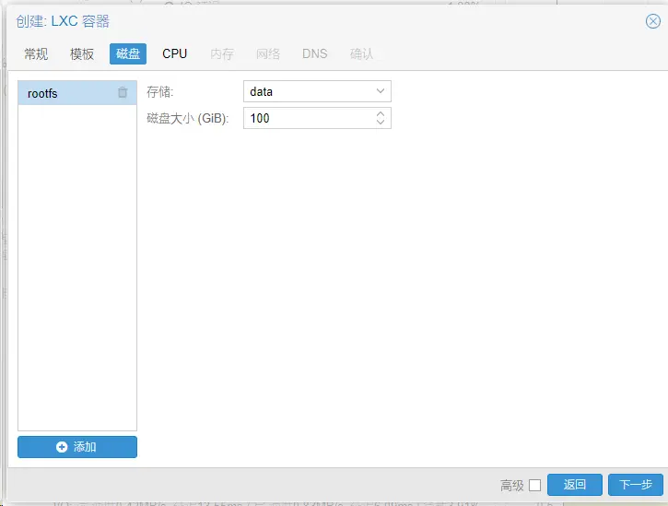The width and height of the screenshot is (668, 506).
Task: Increase disk size with up arrow
Action: pos(381,114)
